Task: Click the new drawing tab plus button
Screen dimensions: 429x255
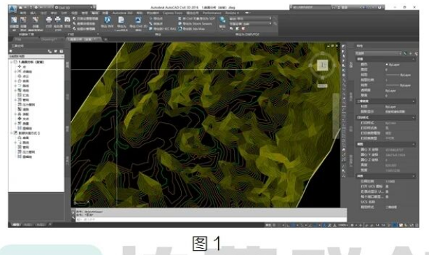Action: (x=106, y=39)
